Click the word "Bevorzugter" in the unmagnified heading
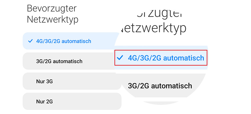The width and height of the screenshot is (251, 114). click(52, 8)
